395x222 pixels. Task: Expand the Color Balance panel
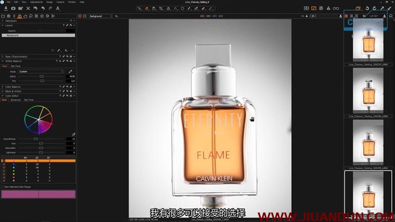coord(3,87)
